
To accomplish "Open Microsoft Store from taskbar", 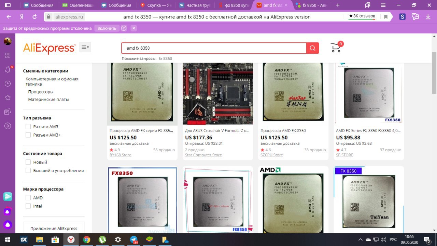I will [55, 239].
